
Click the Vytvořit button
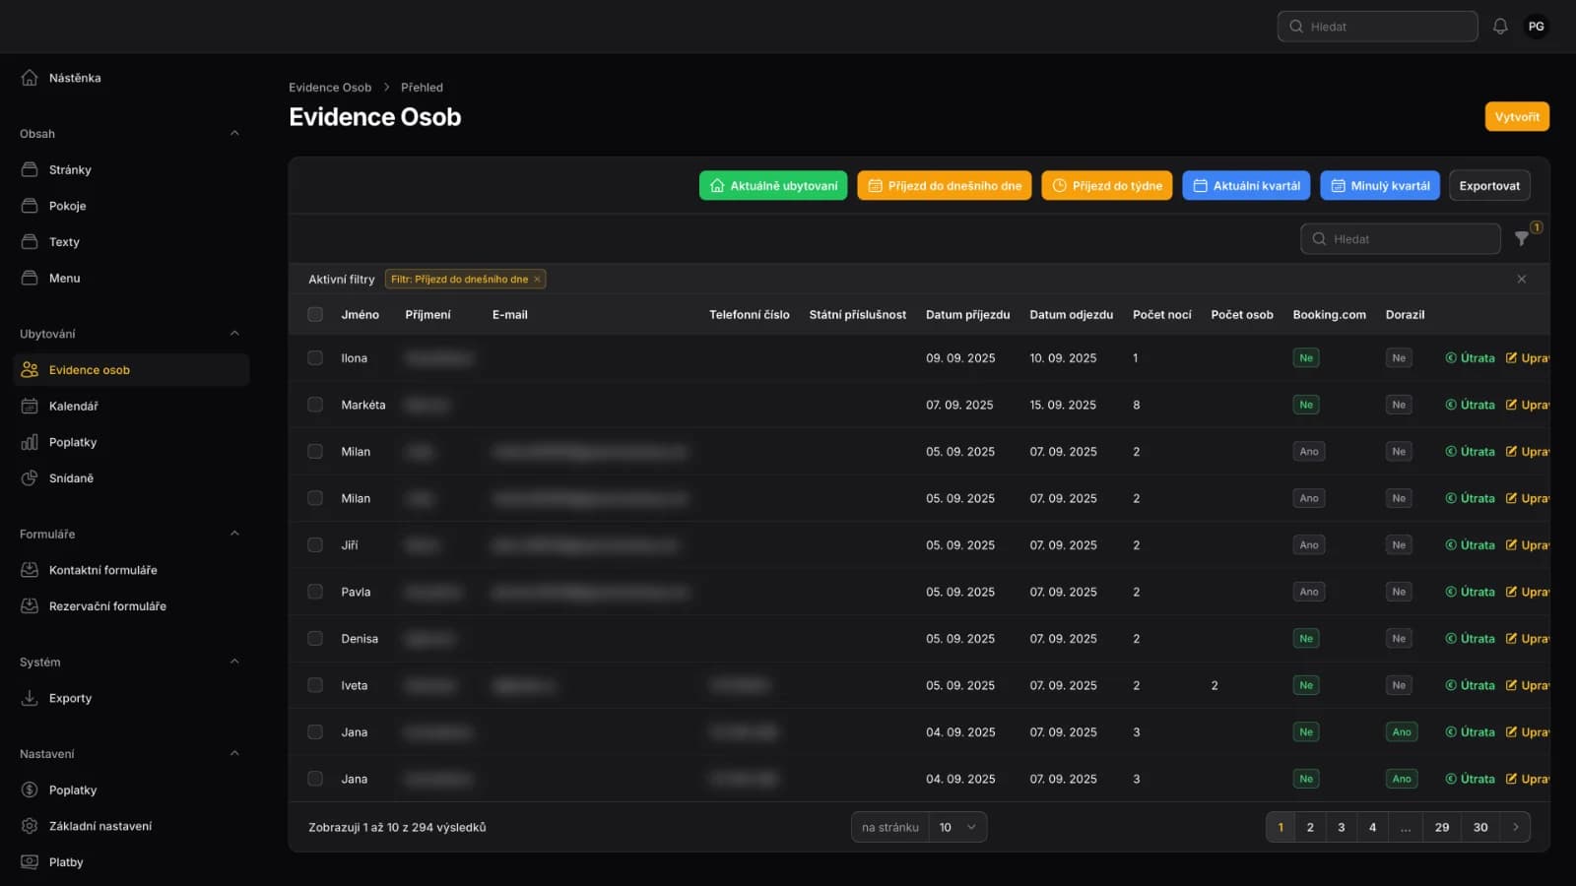pos(1516,116)
